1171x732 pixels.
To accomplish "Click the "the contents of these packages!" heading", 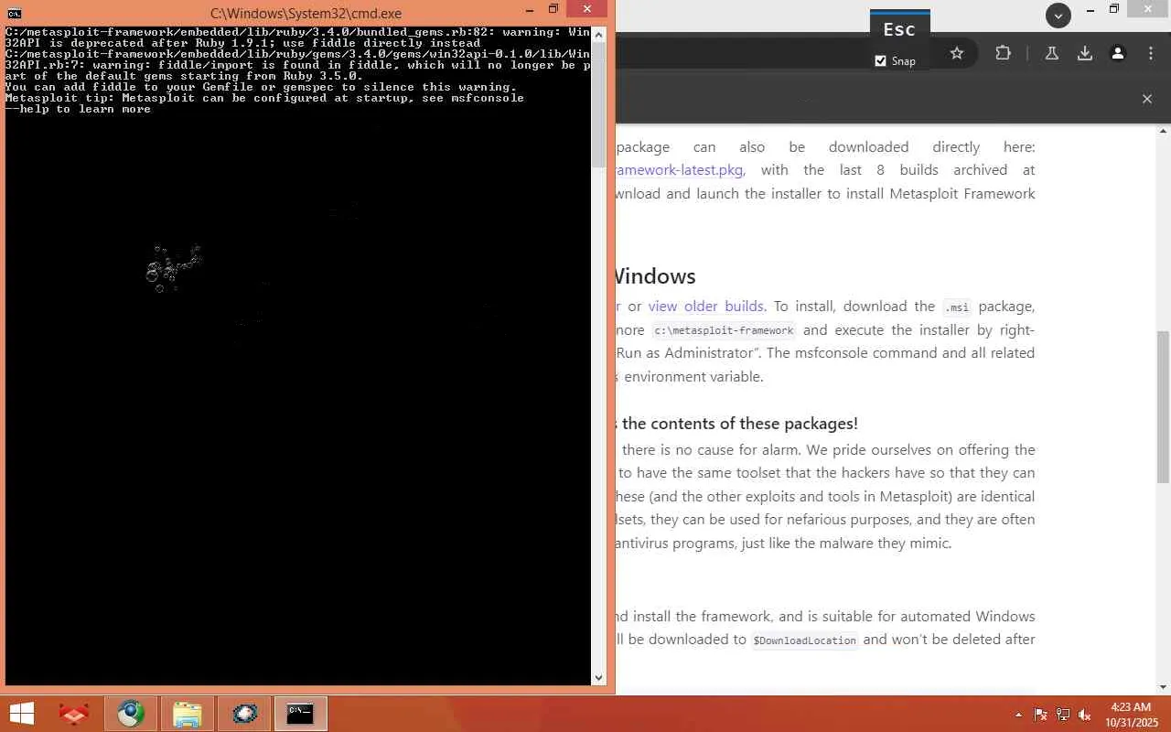I will 740,424.
